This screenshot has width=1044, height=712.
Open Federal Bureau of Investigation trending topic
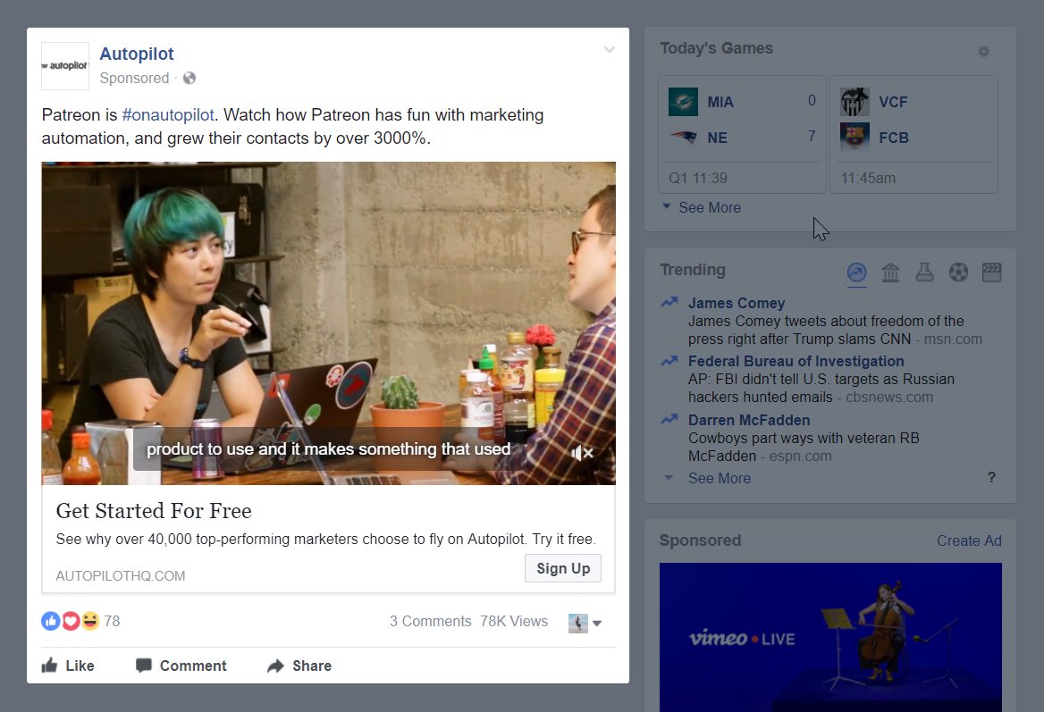pos(796,361)
